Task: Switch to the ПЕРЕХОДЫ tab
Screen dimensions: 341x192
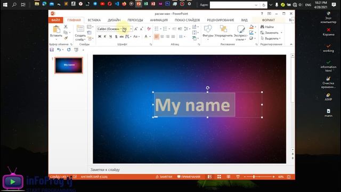Action: pyautogui.click(x=135, y=20)
